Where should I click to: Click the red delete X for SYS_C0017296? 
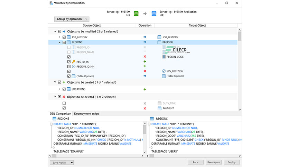[145, 71]
